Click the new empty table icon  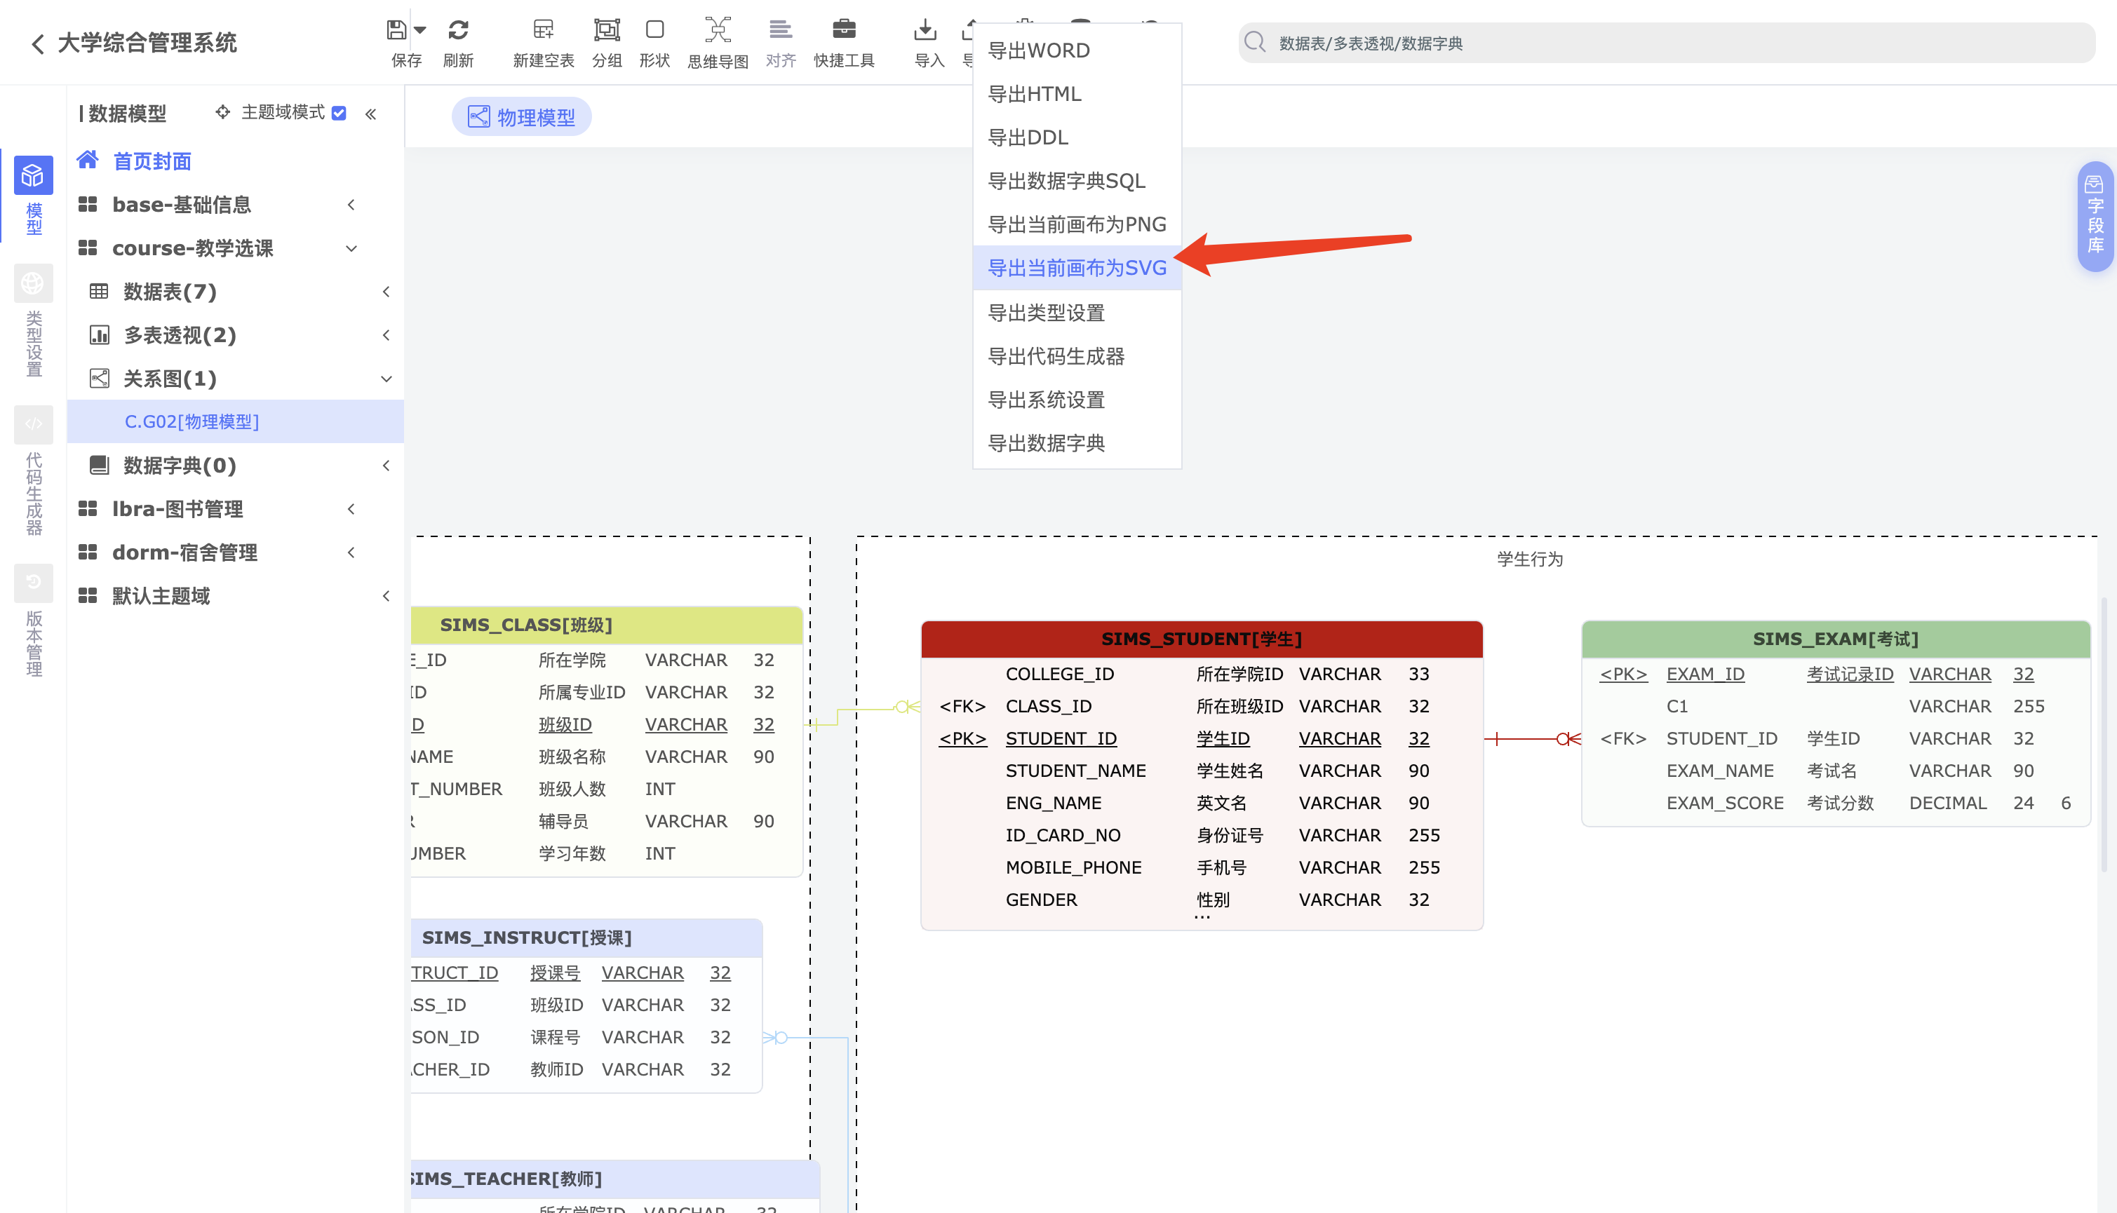(x=544, y=30)
